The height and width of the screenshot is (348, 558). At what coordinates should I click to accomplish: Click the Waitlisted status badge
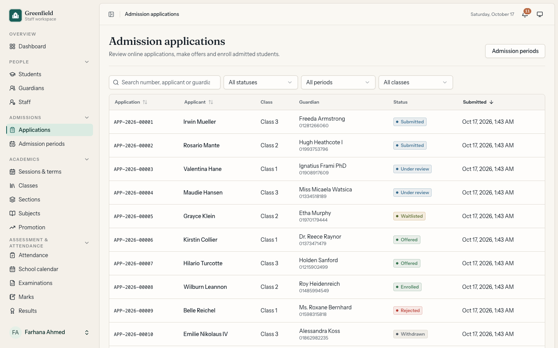(x=409, y=216)
